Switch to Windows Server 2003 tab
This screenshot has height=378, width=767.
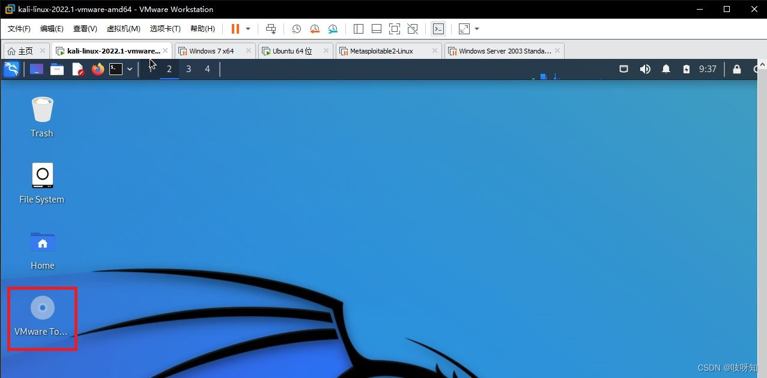point(505,51)
